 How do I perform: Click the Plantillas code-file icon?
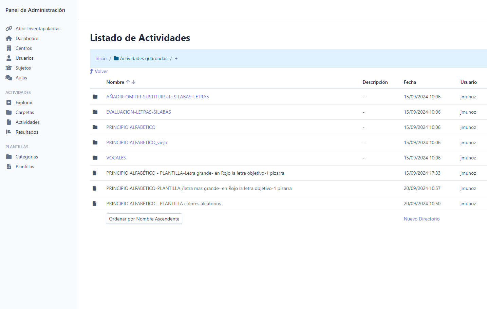(9, 167)
